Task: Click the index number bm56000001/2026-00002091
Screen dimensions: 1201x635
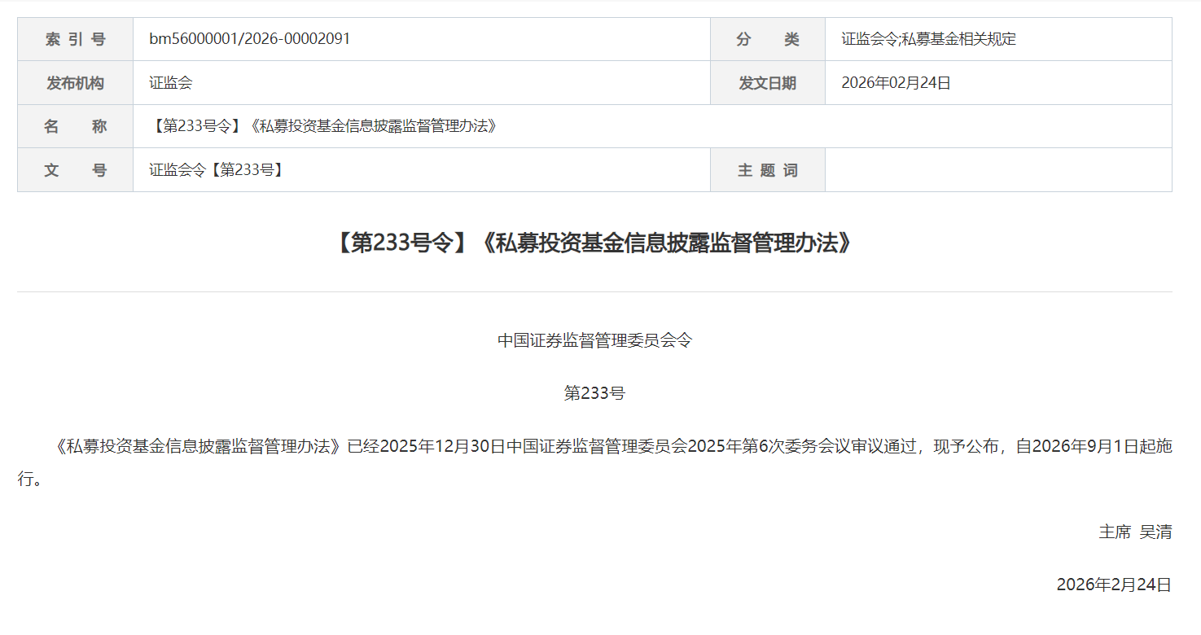Action: pos(250,38)
